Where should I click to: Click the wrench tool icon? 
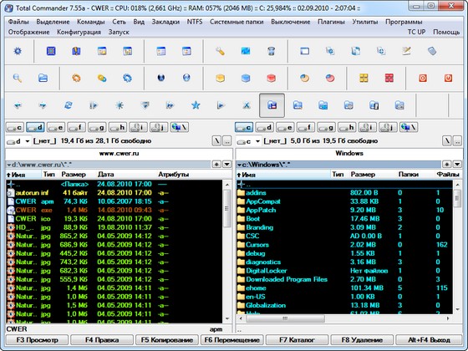(x=220, y=51)
